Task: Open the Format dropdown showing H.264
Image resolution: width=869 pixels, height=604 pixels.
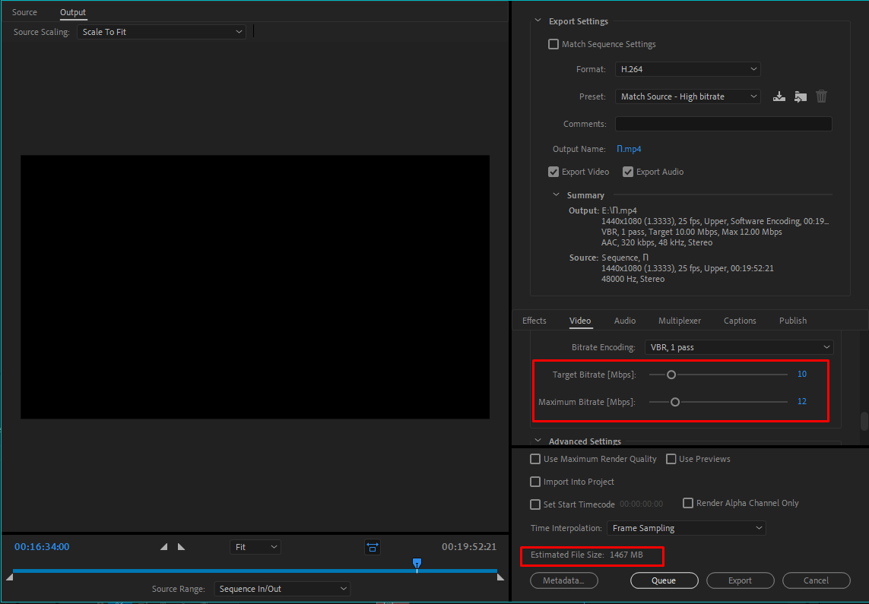Action: point(688,69)
